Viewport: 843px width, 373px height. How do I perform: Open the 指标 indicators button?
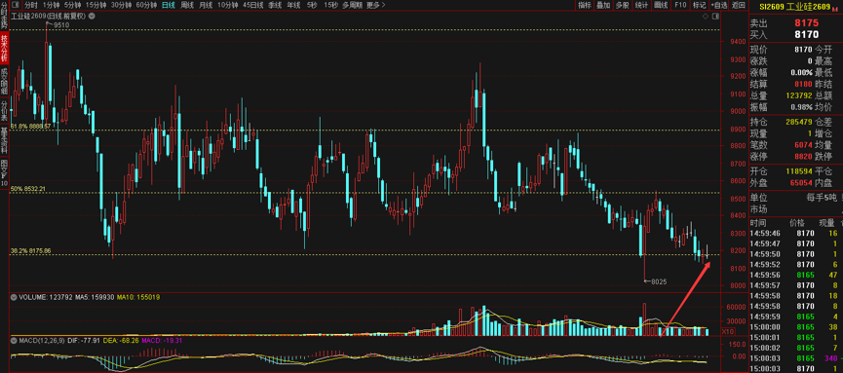585,6
